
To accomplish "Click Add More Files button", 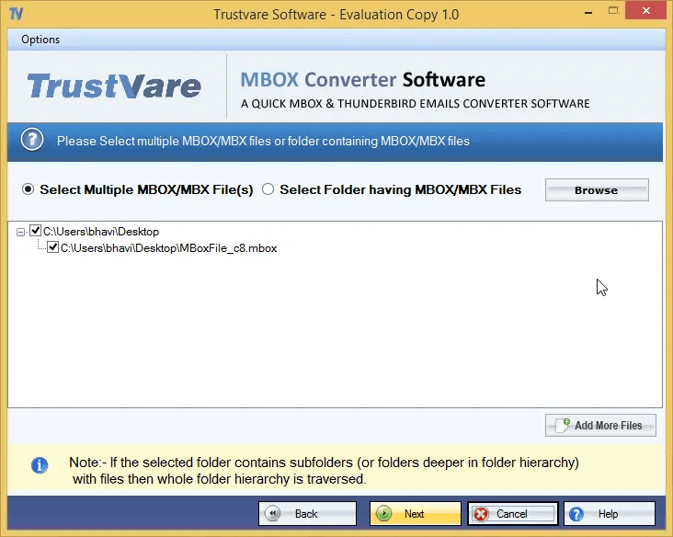I will pos(600,426).
